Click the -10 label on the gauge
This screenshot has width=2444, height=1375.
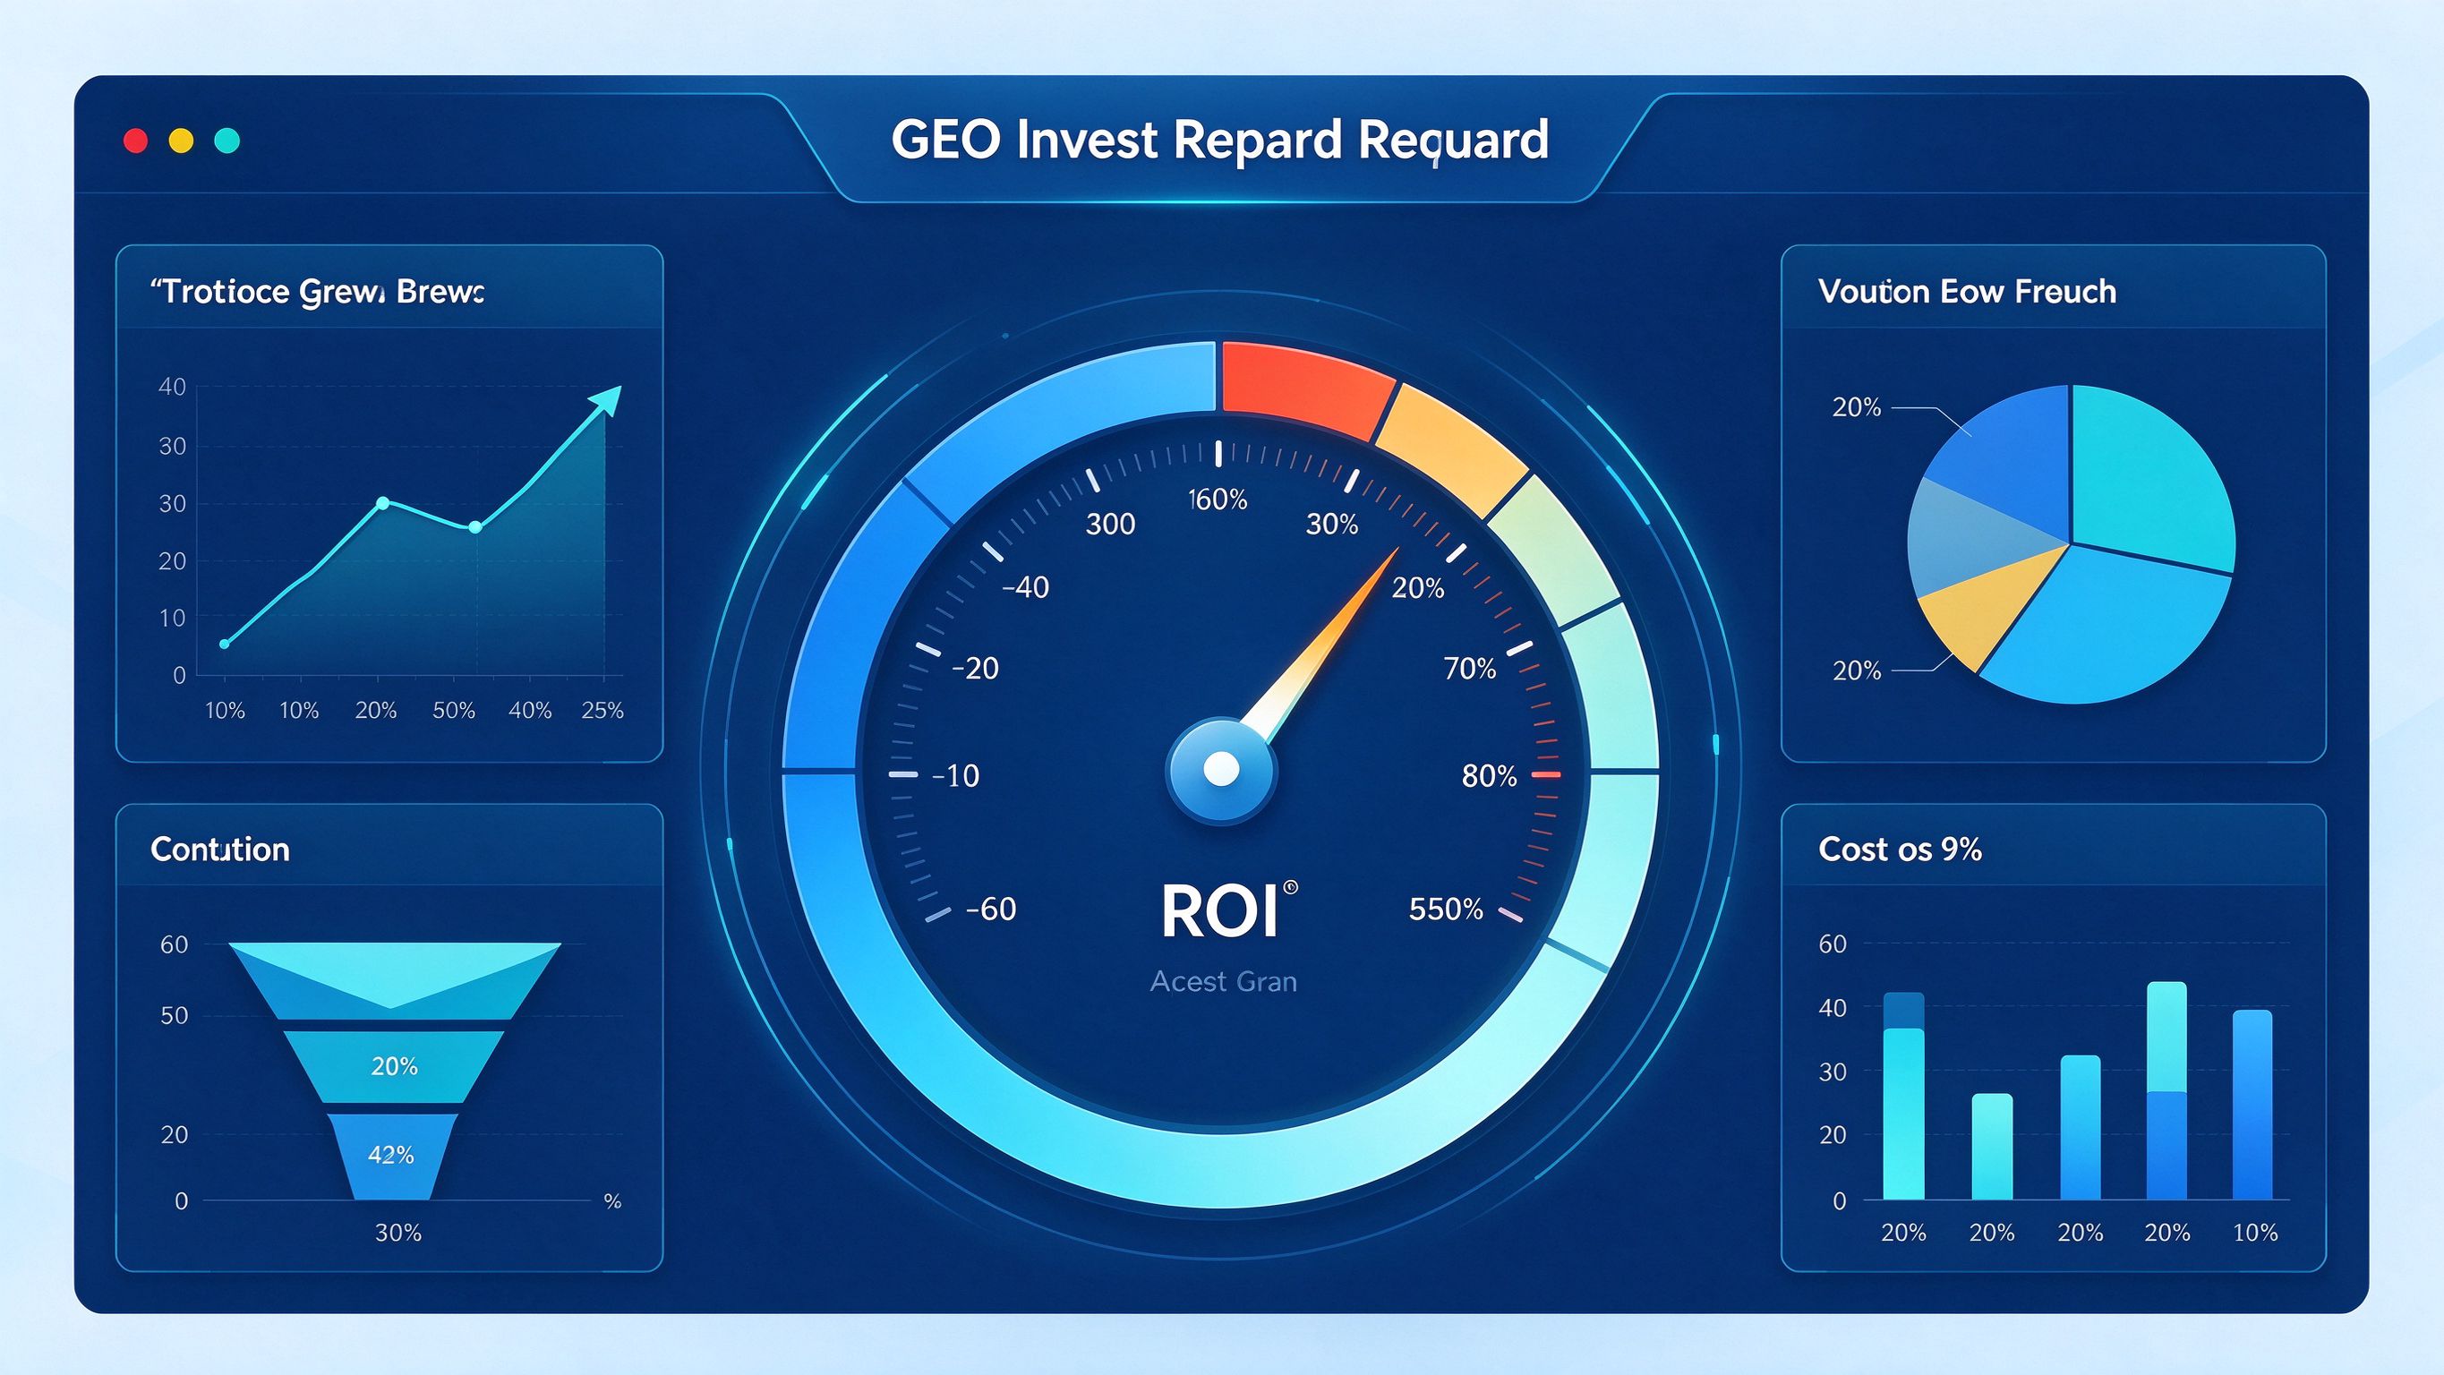(954, 776)
